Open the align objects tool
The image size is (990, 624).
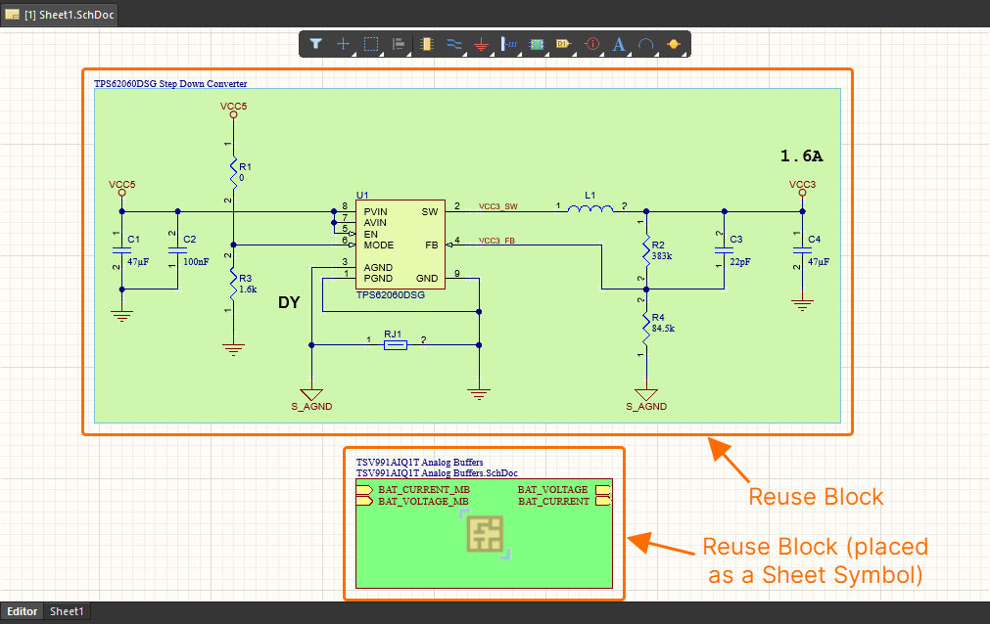point(399,44)
